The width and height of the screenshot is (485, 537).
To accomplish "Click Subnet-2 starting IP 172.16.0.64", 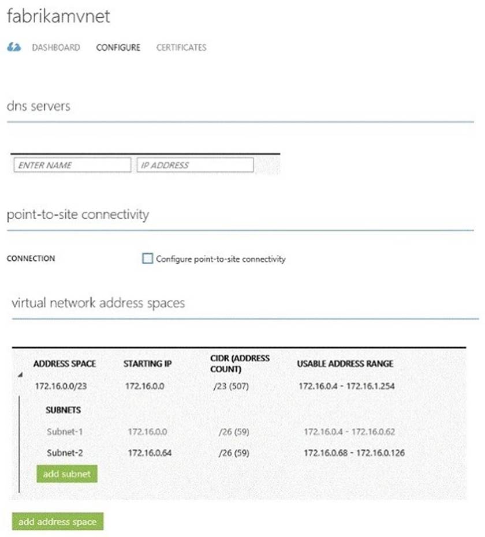I will coord(148,453).
